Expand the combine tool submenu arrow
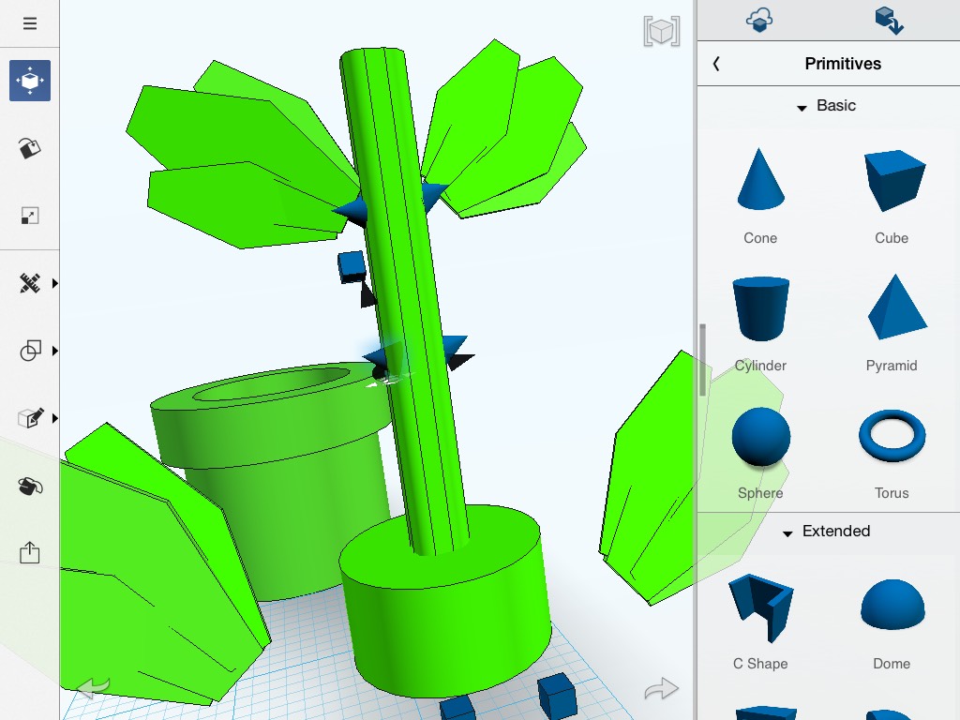960x720 pixels. pos(55,351)
